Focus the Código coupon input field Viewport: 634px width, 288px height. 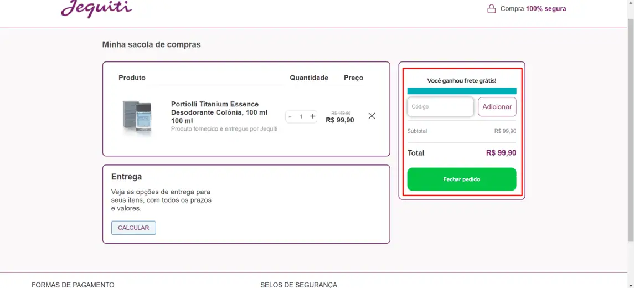440,107
